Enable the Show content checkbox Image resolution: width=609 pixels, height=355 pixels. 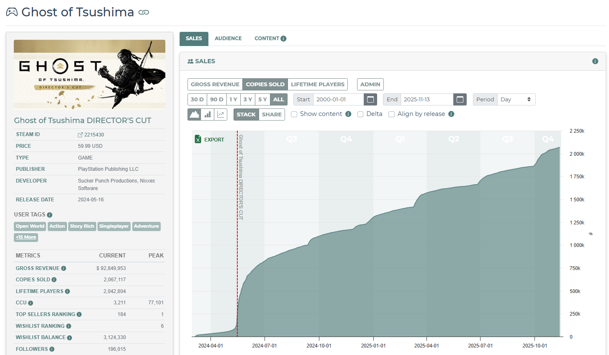coord(294,114)
